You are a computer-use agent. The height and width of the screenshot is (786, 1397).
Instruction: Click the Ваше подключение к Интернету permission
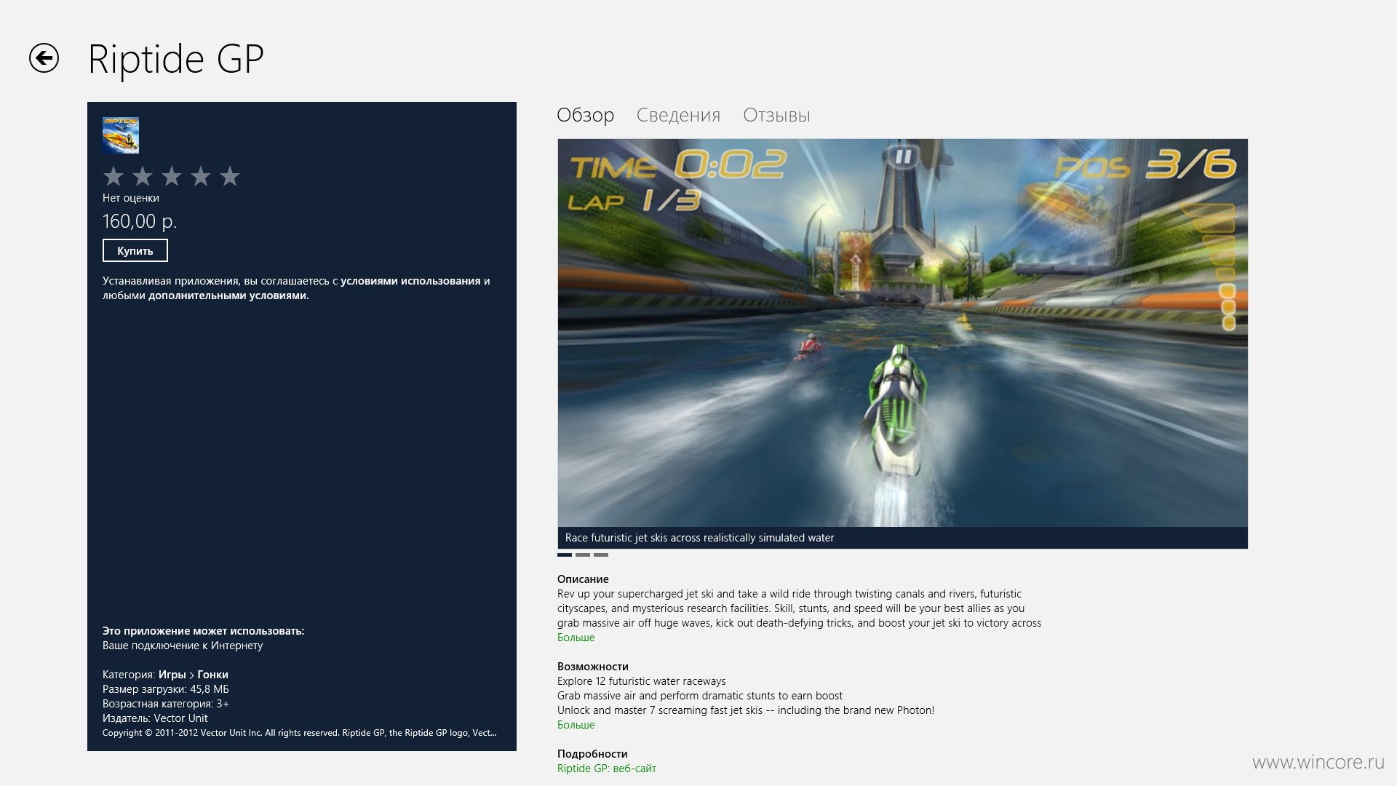tap(183, 646)
